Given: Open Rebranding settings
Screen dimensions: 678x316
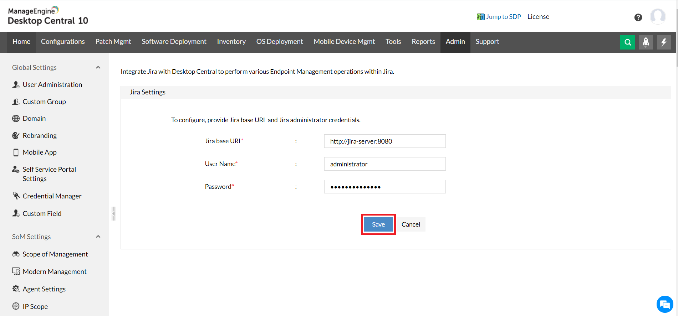Looking at the screenshot, I should (x=40, y=135).
